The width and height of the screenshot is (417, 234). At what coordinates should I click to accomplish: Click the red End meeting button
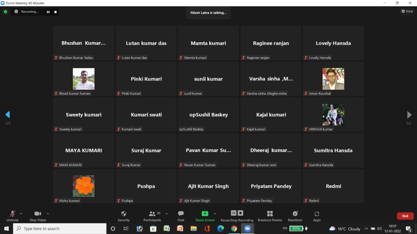405,216
